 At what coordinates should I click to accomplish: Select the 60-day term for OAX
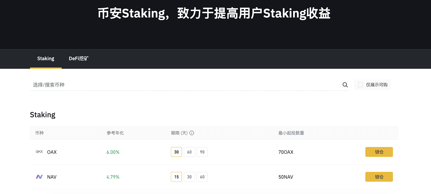[x=189, y=152]
